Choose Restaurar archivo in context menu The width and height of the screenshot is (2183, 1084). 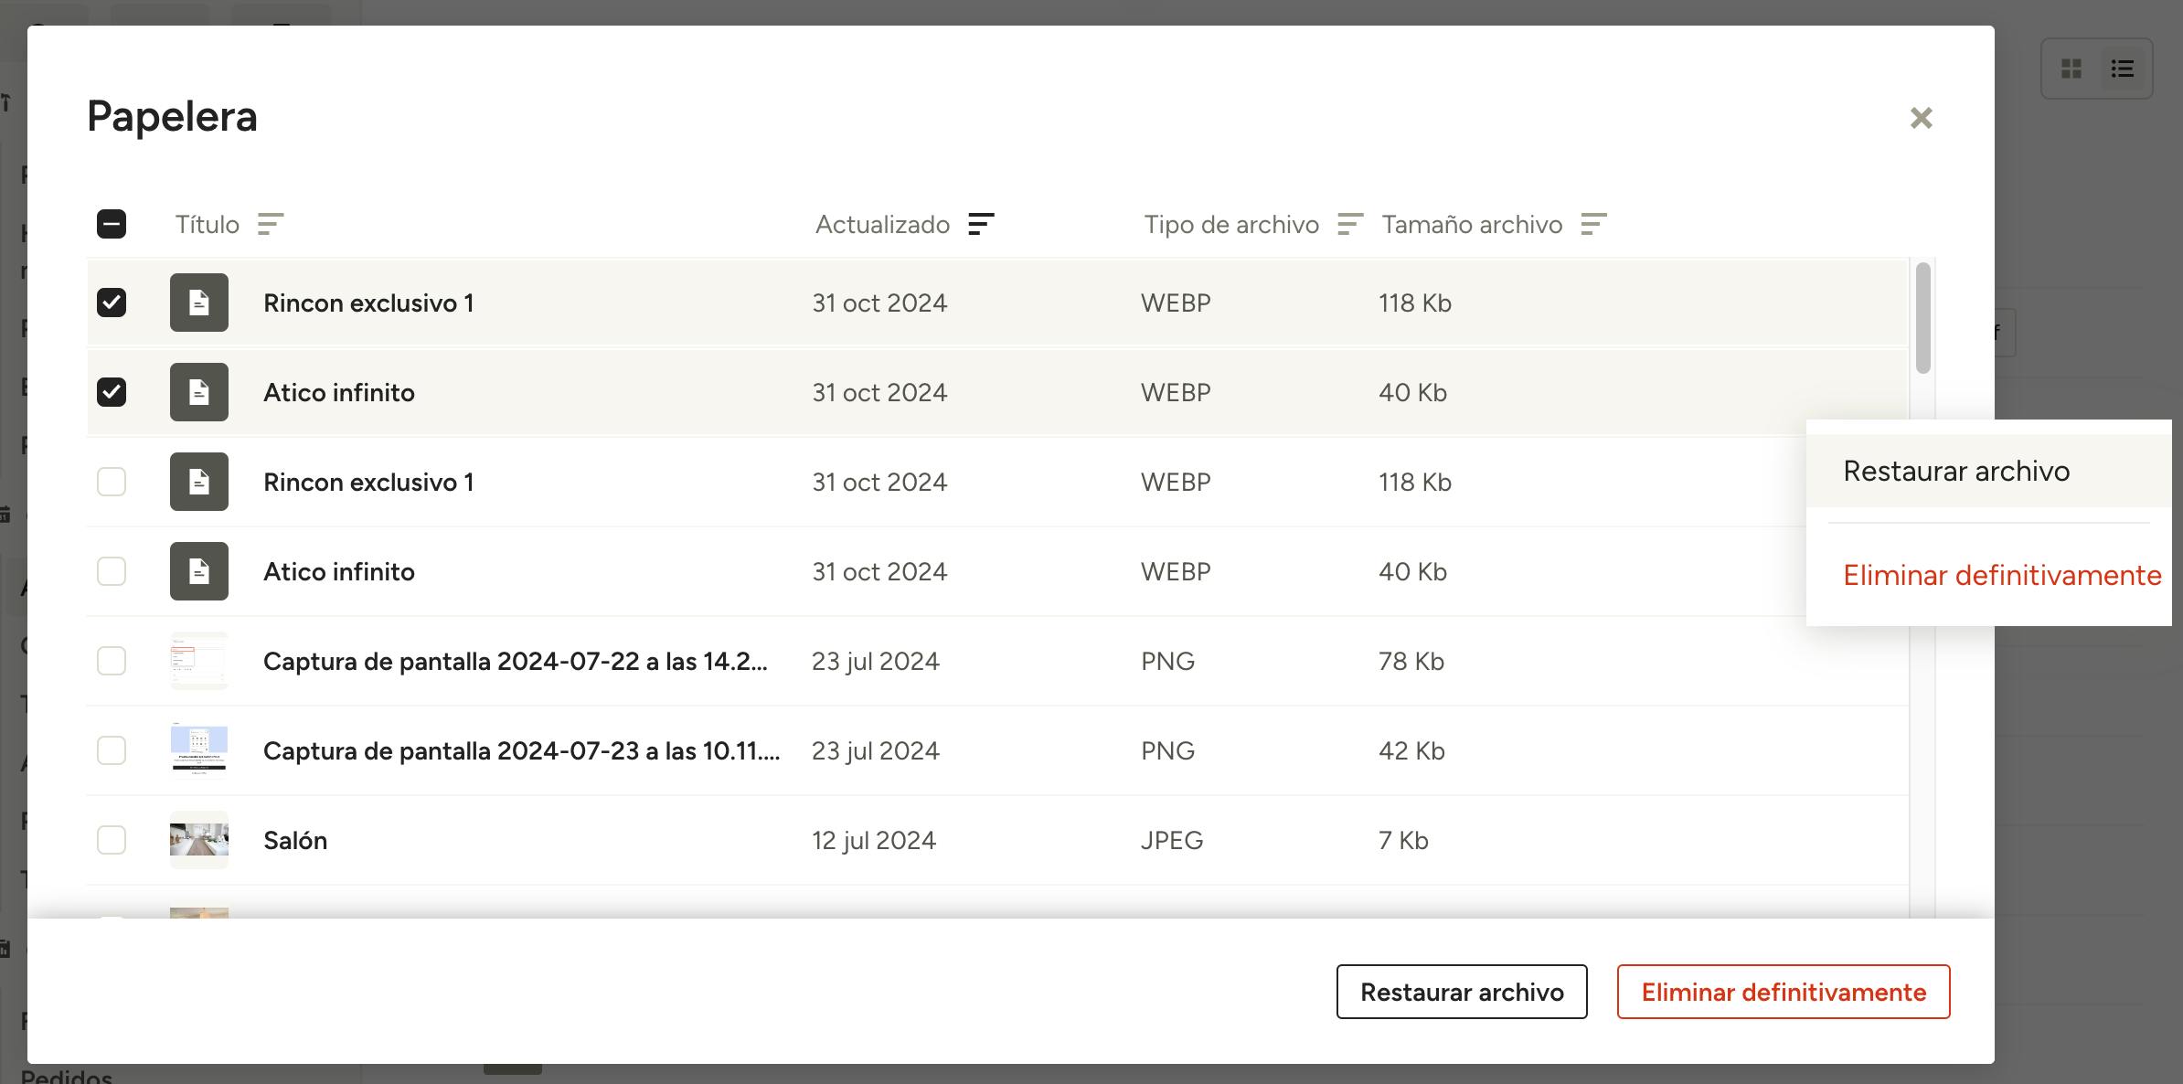pos(1956,471)
